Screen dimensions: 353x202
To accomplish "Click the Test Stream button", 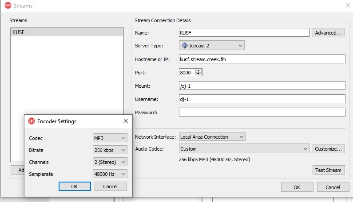I will [329, 170].
